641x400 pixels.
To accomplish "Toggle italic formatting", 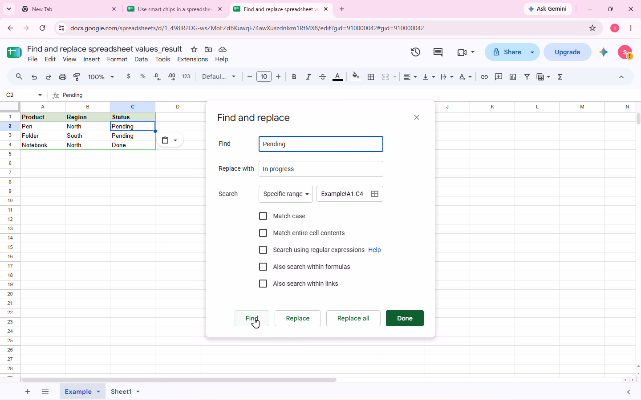I will (308, 77).
